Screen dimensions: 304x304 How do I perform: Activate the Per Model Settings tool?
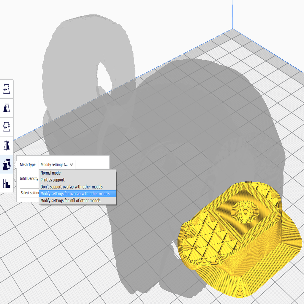tap(7, 164)
